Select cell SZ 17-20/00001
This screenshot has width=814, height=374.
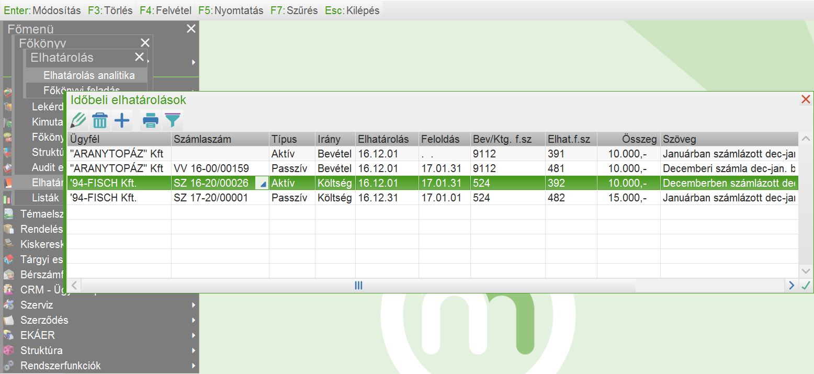click(220, 198)
